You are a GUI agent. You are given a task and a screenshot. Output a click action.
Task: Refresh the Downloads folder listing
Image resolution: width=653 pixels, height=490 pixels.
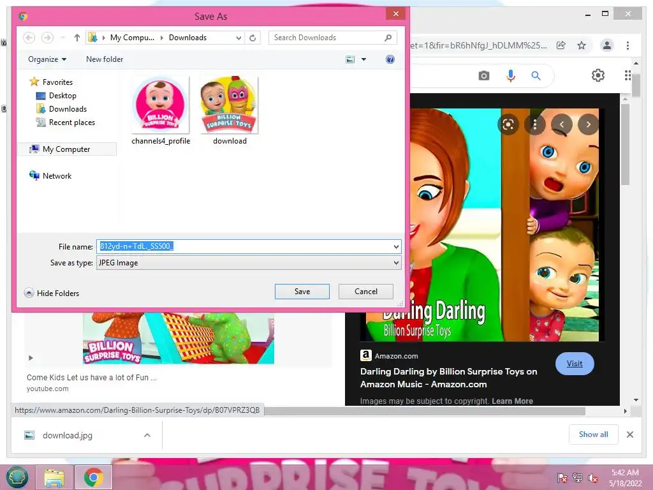click(x=253, y=38)
